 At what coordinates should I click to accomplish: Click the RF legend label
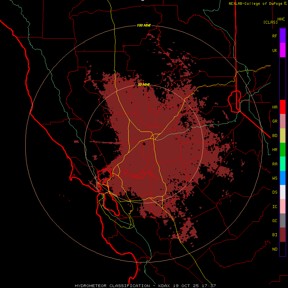(275, 36)
